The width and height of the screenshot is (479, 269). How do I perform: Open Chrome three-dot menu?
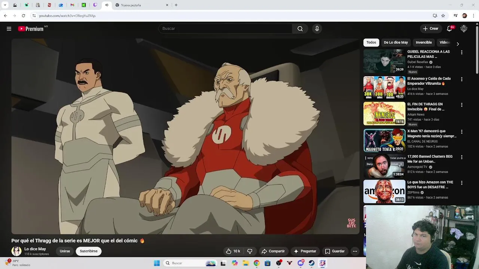474,16
